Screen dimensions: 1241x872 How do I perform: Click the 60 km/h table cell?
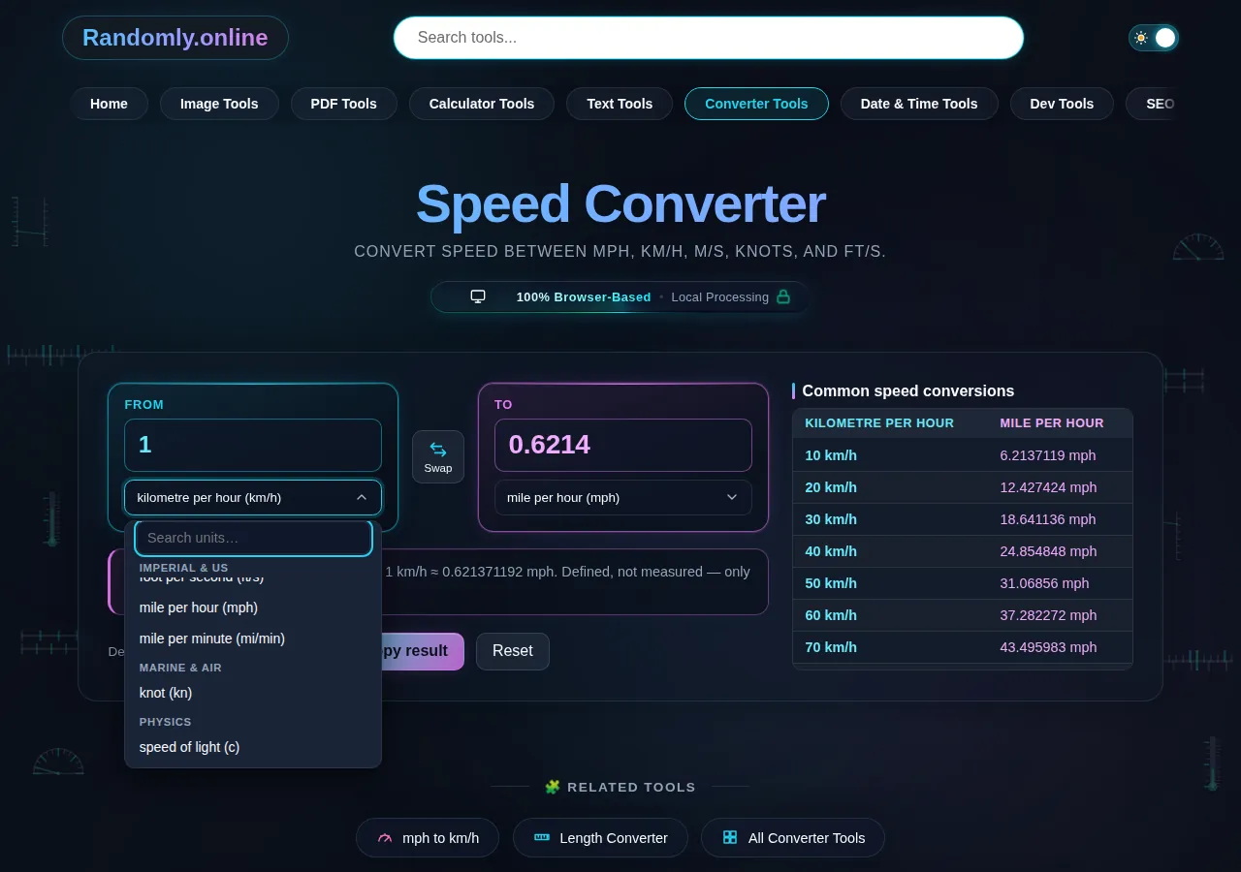click(831, 615)
